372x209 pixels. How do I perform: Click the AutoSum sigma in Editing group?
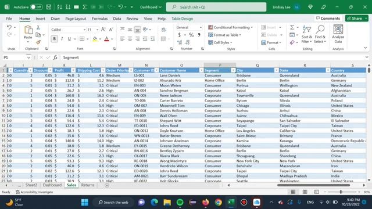coord(292,27)
